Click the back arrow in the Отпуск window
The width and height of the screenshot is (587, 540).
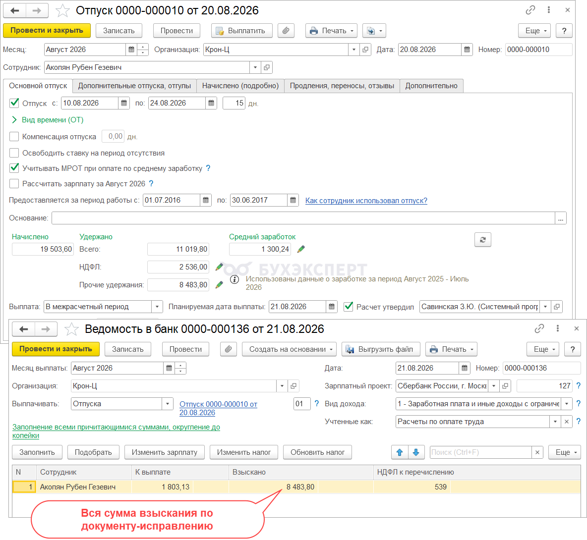(x=14, y=10)
